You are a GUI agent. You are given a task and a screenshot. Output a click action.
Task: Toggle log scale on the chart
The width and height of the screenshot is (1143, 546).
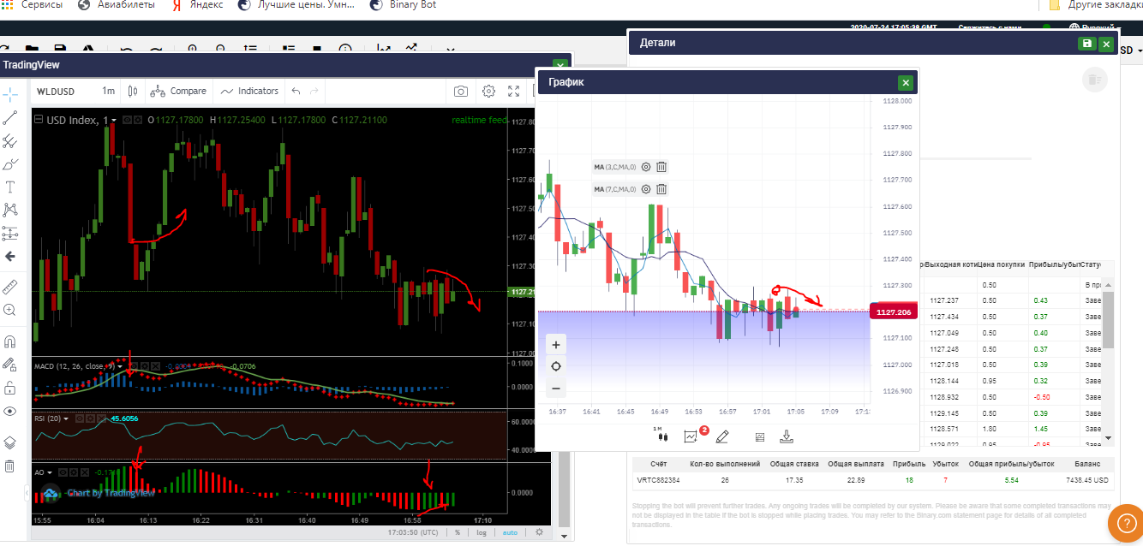click(x=482, y=532)
